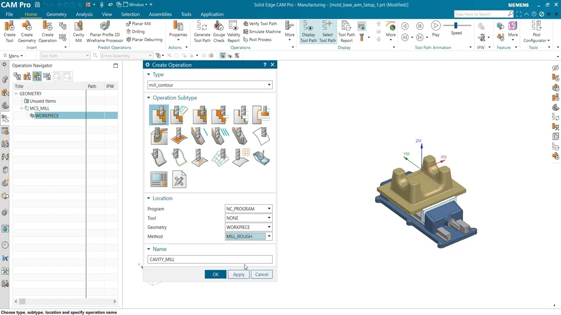Open the File menu
Screen dimensions: 561x315
9,14
